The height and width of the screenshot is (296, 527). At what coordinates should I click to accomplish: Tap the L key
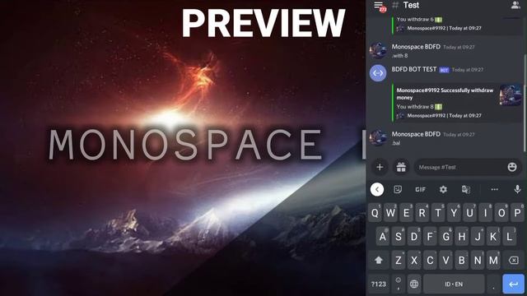pos(509,236)
